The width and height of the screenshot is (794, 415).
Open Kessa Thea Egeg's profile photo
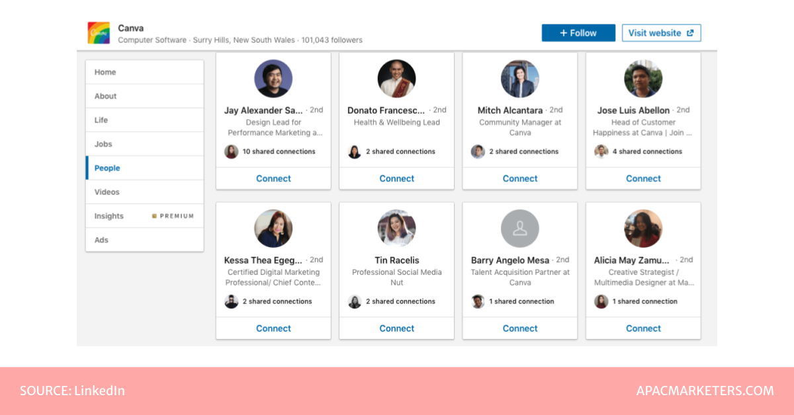[x=273, y=229]
